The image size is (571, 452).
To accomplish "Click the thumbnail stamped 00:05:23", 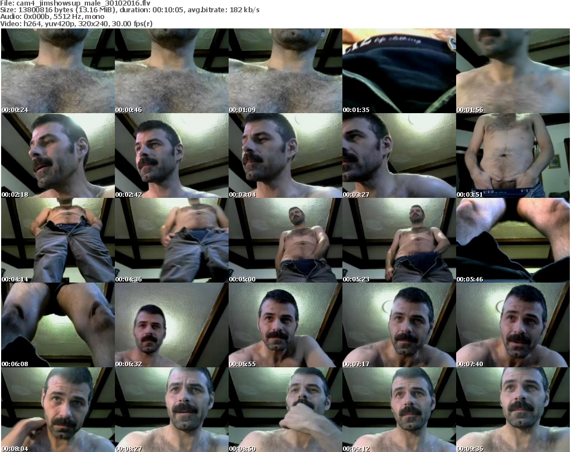I will tap(399, 240).
